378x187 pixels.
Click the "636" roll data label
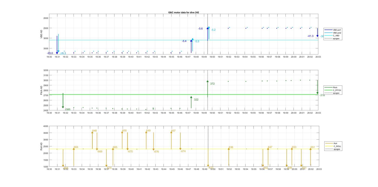click(231, 147)
